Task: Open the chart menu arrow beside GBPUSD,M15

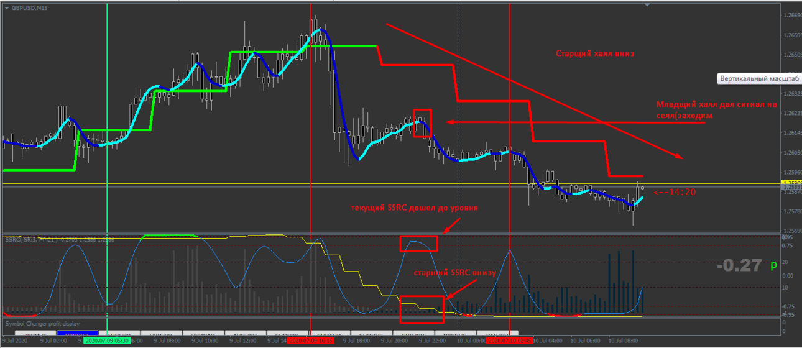Action: tap(7, 7)
